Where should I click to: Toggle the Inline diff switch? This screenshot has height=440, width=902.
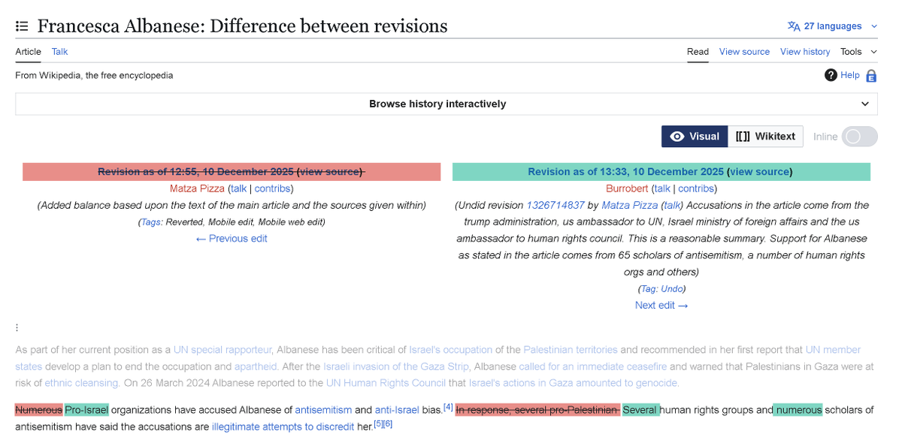coord(860,137)
